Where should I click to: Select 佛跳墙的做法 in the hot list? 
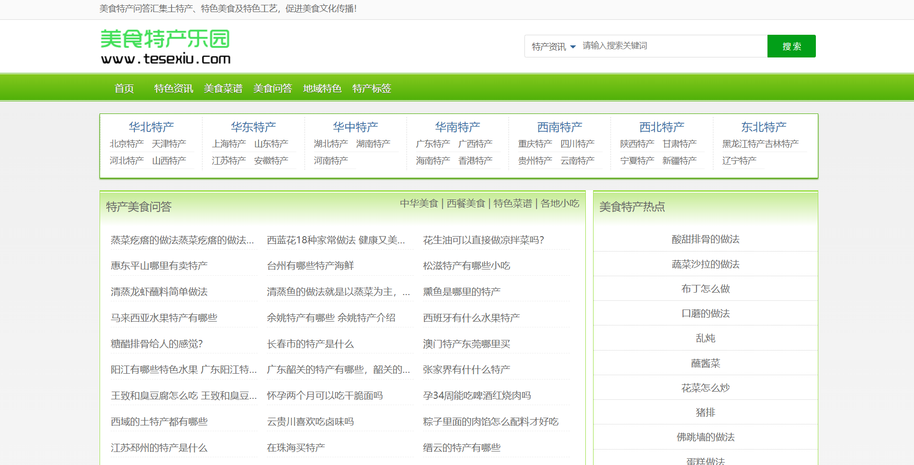(705, 437)
